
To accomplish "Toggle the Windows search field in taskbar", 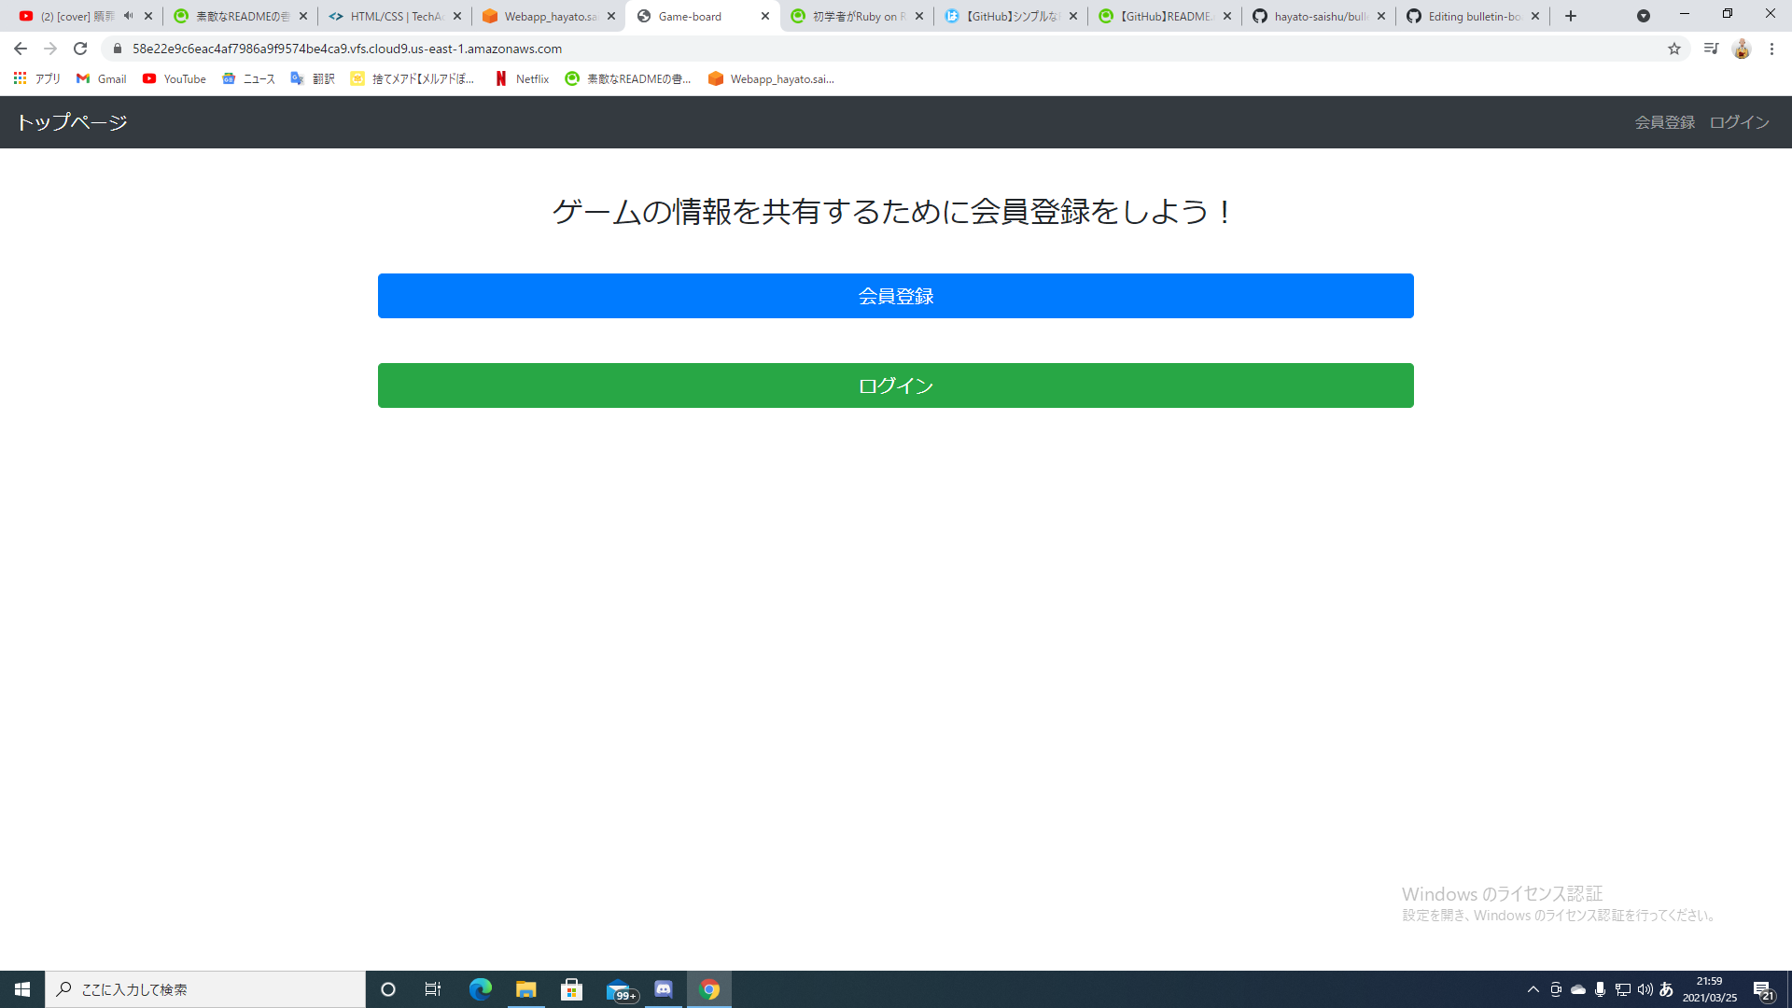I will click(x=205, y=989).
